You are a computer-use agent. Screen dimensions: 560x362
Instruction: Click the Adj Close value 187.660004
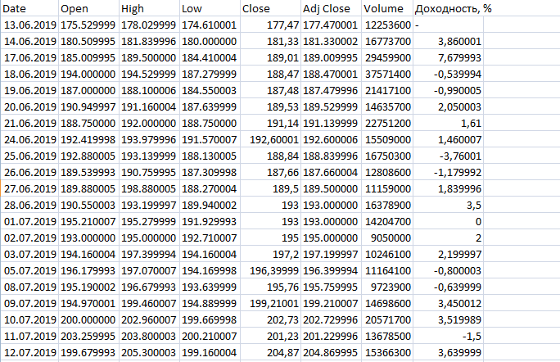point(332,170)
